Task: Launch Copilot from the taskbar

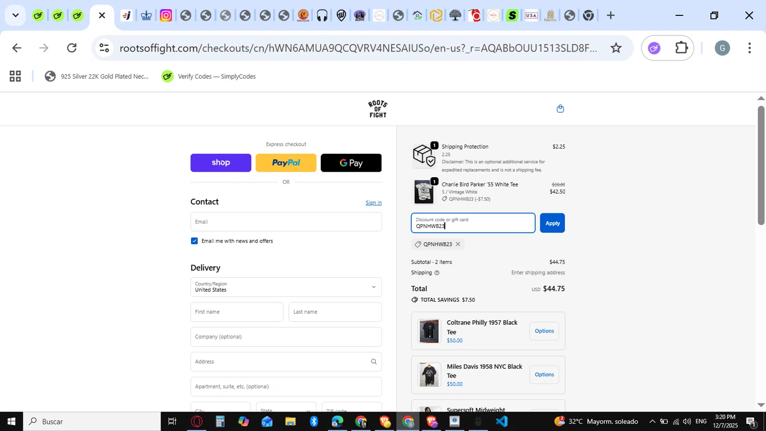Action: tap(244, 421)
